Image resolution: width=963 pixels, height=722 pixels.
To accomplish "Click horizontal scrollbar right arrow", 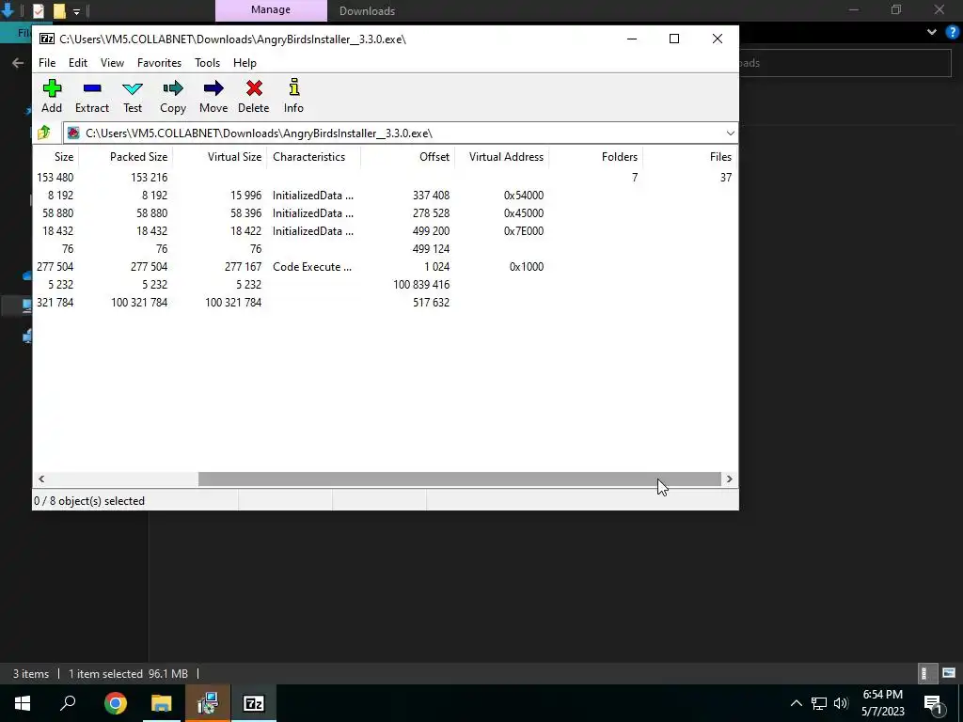I will tap(729, 479).
